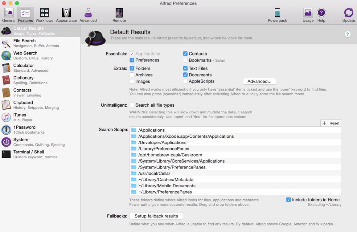
Task: Enable Search all file types
Action: 132,105
